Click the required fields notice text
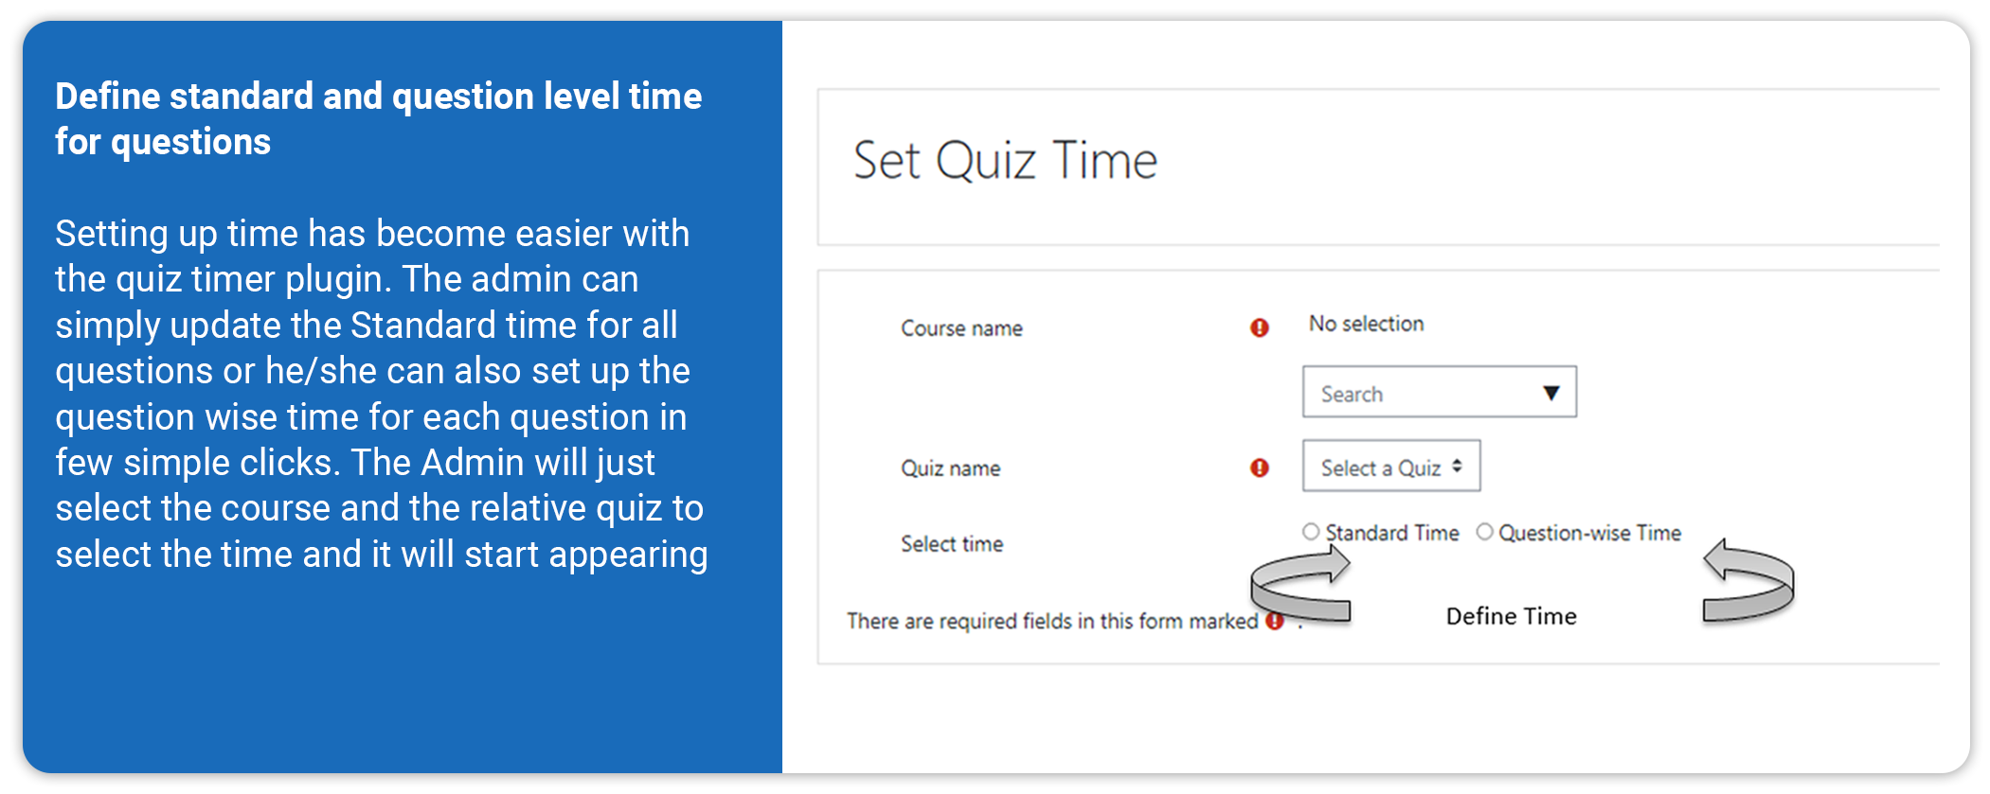Screen dimensions: 1990x794 [1051, 621]
